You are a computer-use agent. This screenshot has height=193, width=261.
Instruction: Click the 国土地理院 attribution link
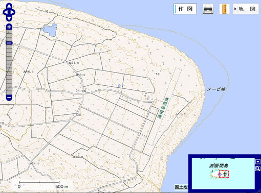coord(182,187)
